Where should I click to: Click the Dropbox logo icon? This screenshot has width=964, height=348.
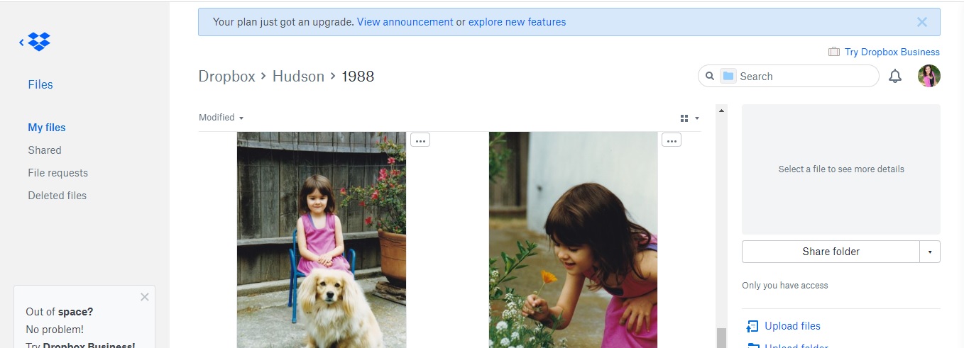(x=39, y=42)
